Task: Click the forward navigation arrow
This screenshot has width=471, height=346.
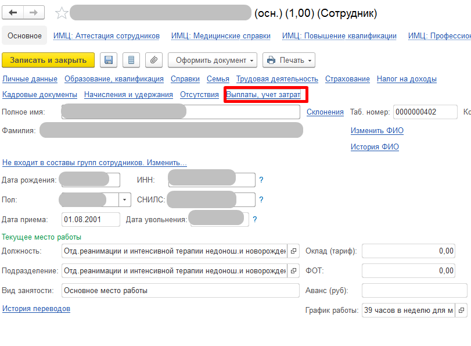Action: click(x=33, y=13)
